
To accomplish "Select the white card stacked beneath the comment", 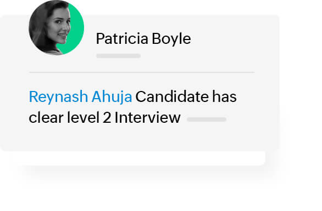I will point(137,158).
